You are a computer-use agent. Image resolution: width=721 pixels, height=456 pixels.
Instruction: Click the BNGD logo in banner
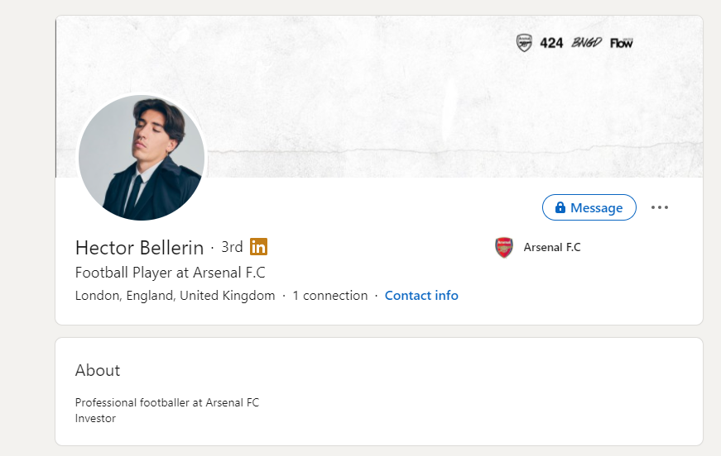tap(586, 43)
